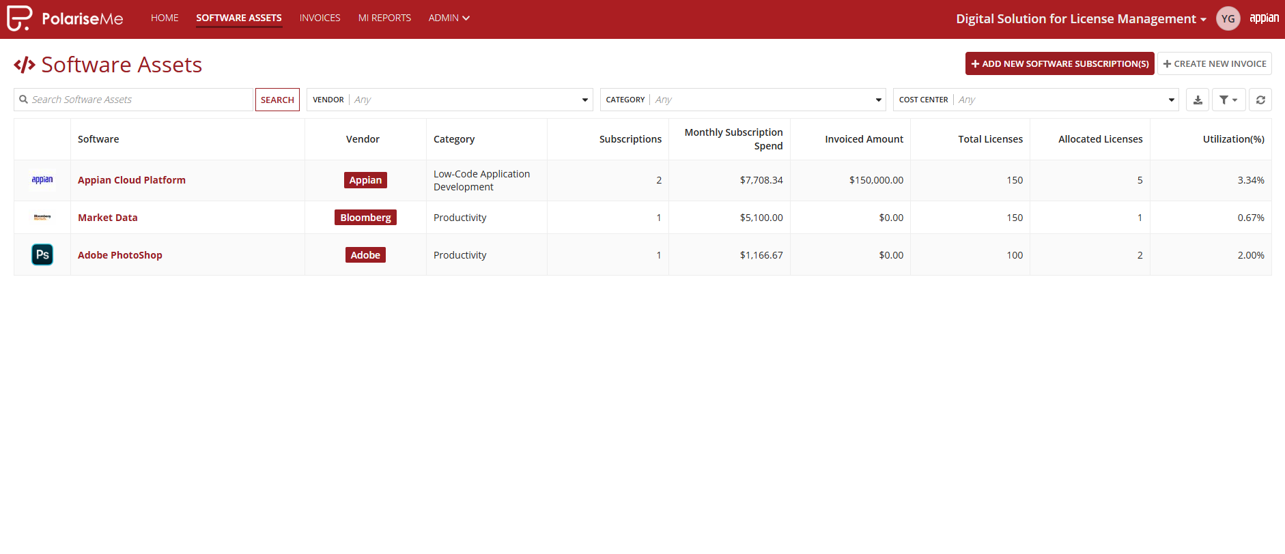Image resolution: width=1285 pixels, height=554 pixels.
Task: Click the Appian row logo thumbnail
Action: [42, 180]
